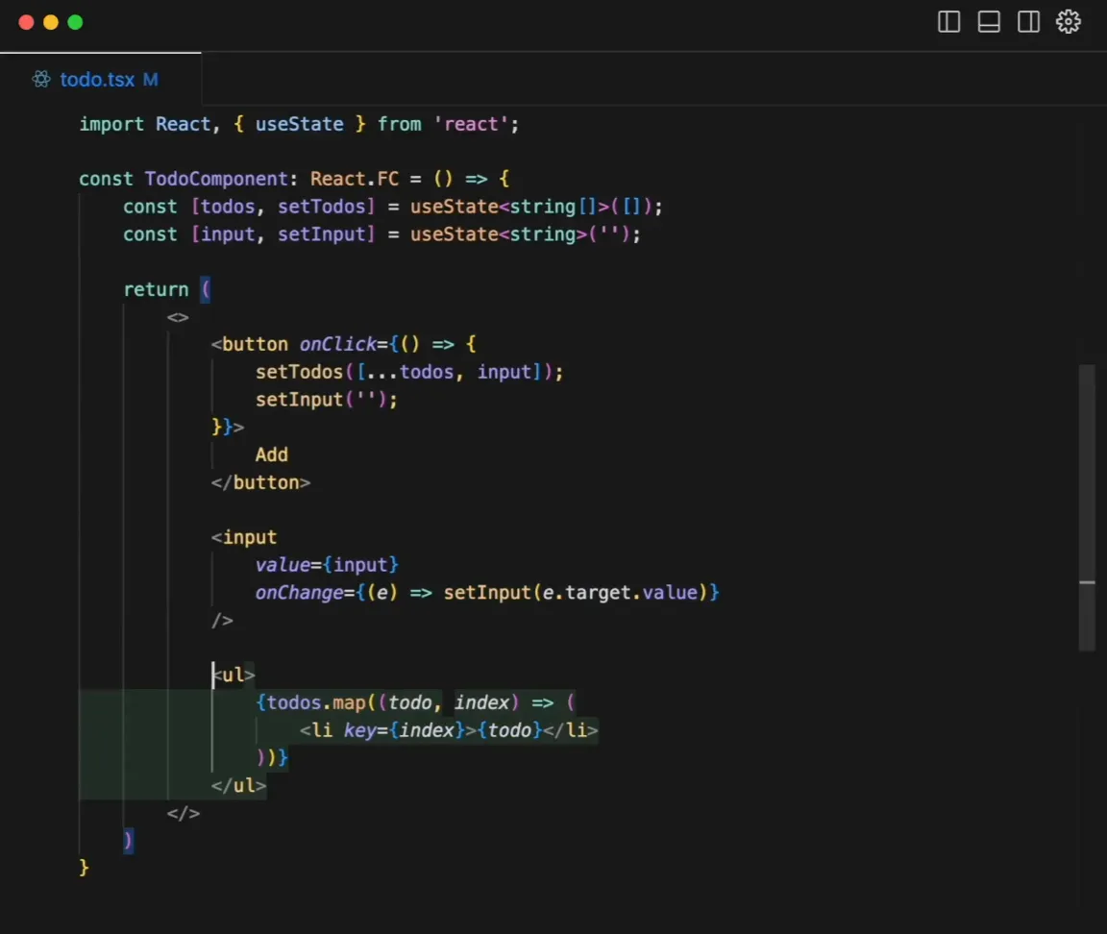
Task: Select the todo.tsx editor tab
Action: pyautogui.click(x=100, y=79)
